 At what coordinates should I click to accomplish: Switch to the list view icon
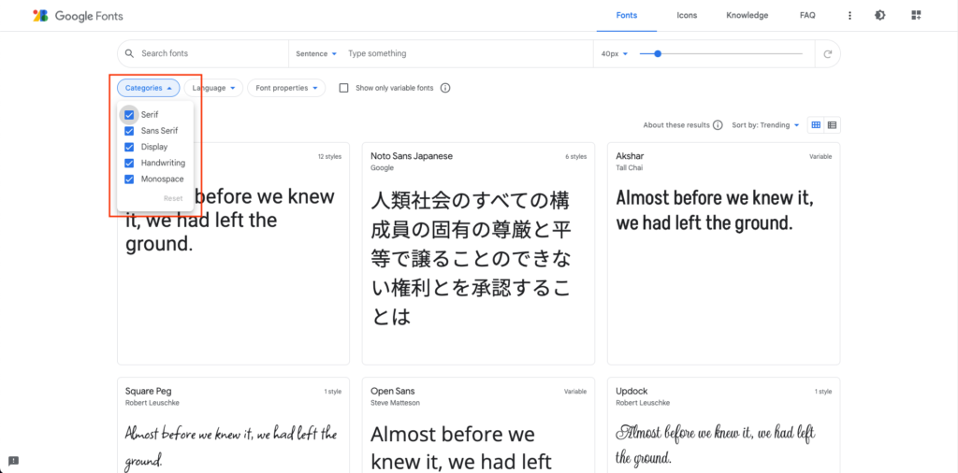point(832,125)
